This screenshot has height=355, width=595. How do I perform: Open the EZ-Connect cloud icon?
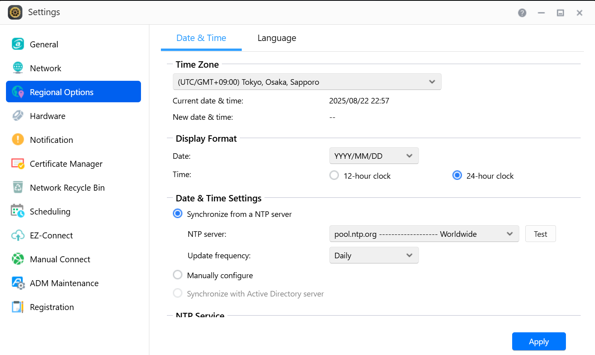tap(18, 235)
